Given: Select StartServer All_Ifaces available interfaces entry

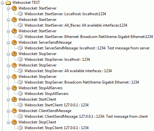Looking at the screenshot, I should click(x=76, y=25).
